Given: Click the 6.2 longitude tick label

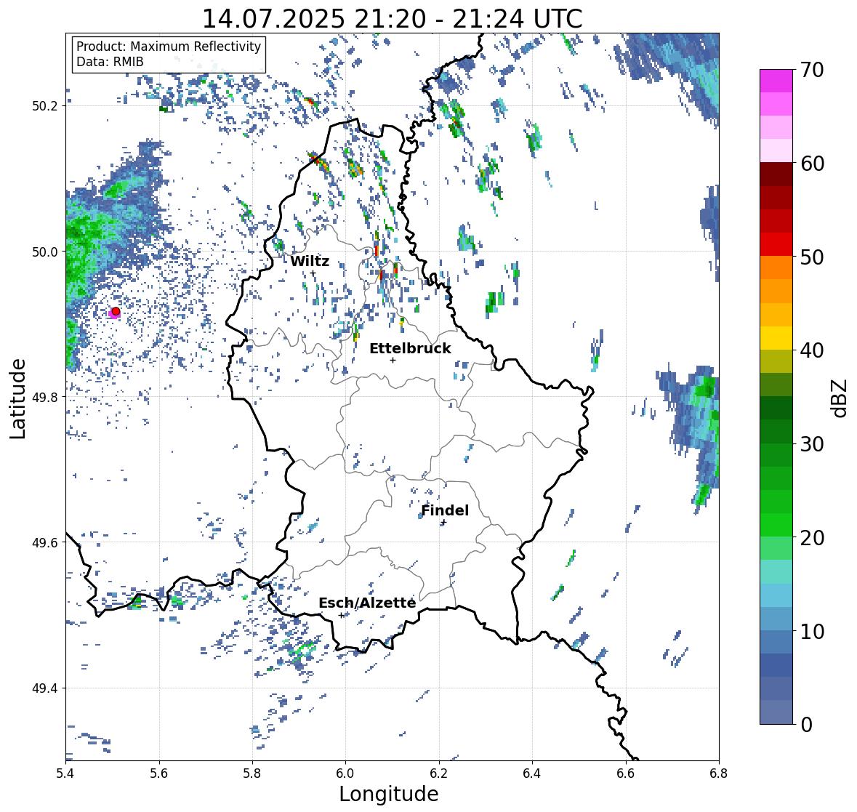Looking at the screenshot, I should pyautogui.click(x=439, y=773).
